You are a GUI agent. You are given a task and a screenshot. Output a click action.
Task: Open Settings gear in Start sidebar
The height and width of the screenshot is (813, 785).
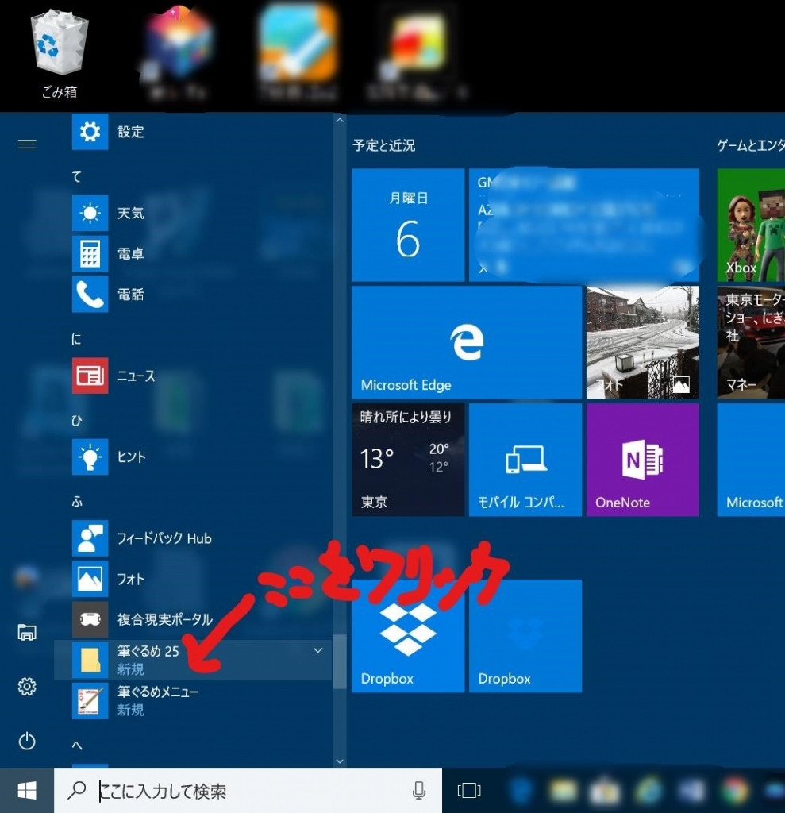coord(27,687)
